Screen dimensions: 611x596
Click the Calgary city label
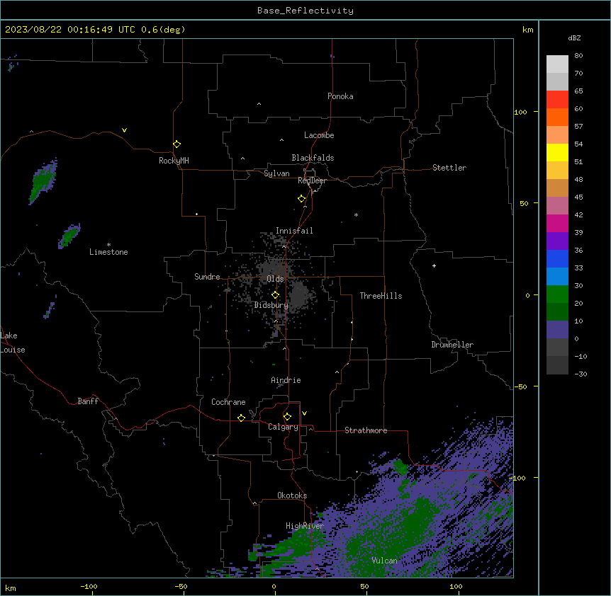point(283,427)
